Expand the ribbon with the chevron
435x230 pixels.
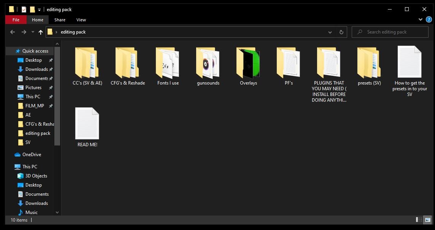420,19
